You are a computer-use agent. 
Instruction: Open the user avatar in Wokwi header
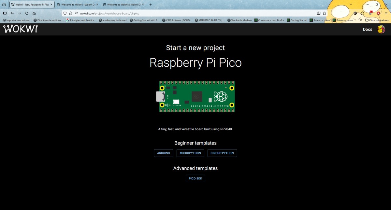pyautogui.click(x=381, y=29)
